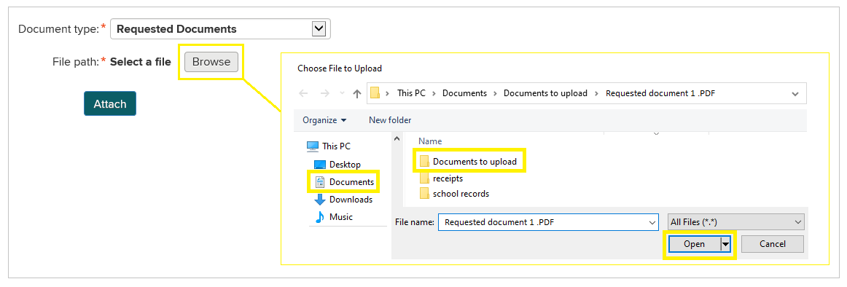The height and width of the screenshot is (287, 847).
Task: Click the Documents page icon in sidebar
Action: 320,182
